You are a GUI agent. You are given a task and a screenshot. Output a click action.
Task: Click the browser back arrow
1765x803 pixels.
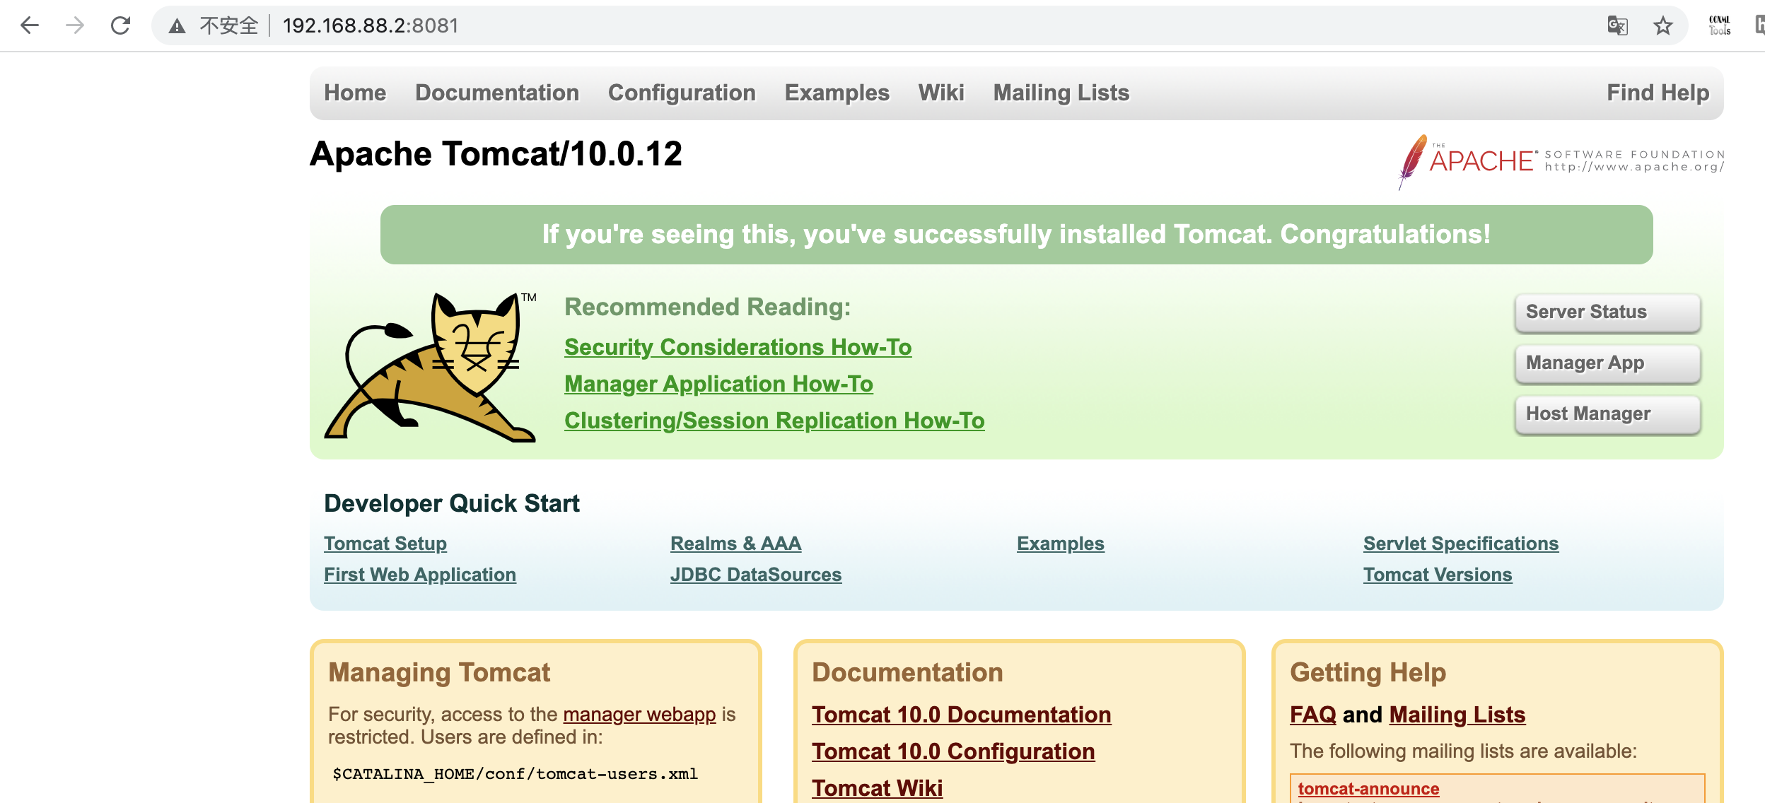pos(30,26)
